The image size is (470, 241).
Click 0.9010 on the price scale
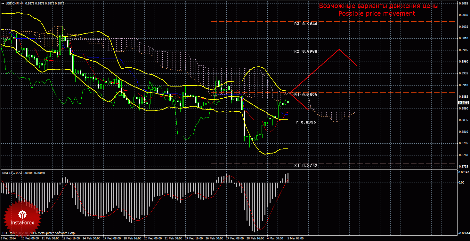coord(463,38)
